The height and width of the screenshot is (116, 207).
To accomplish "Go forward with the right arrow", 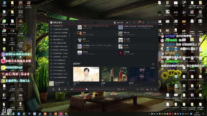I will pos(73,23).
